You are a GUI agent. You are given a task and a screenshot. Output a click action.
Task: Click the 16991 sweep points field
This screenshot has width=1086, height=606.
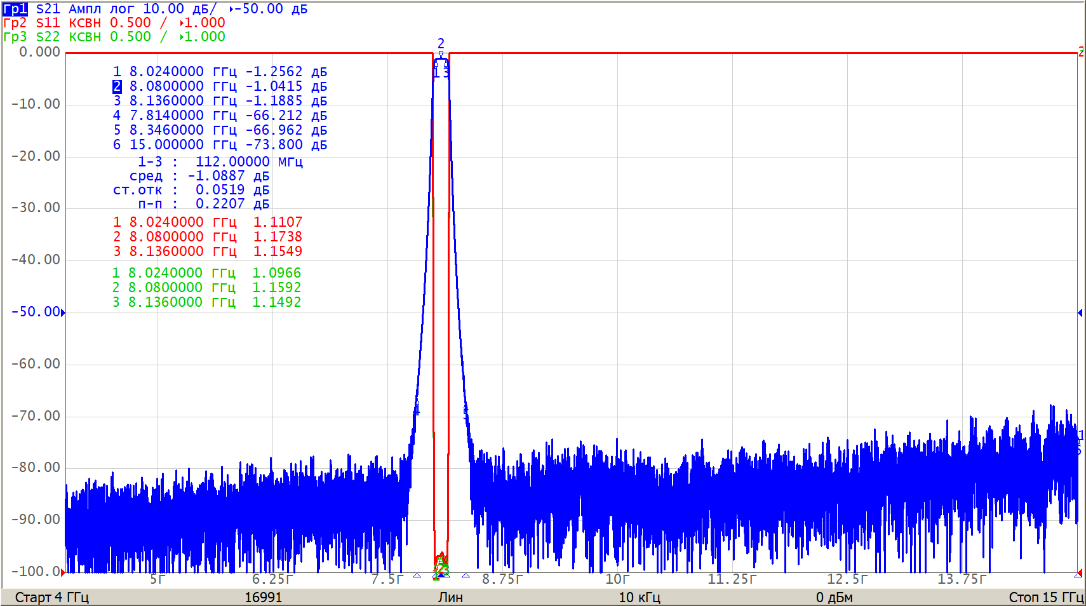pyautogui.click(x=263, y=597)
